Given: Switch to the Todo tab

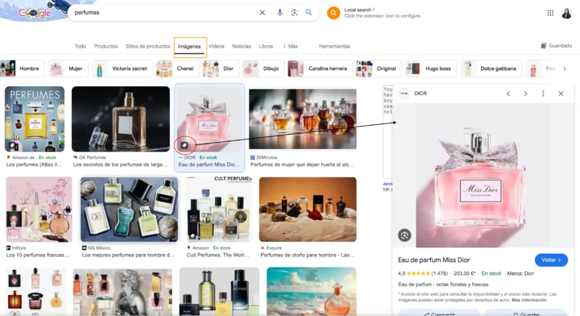Looking at the screenshot, I should tap(80, 46).
